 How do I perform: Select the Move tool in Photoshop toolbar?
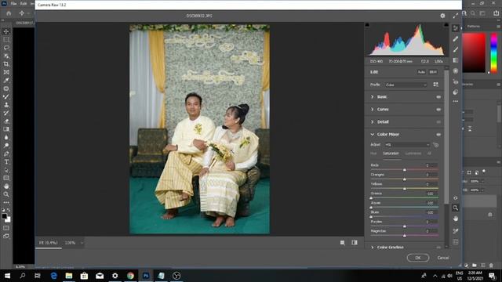pos(6,31)
